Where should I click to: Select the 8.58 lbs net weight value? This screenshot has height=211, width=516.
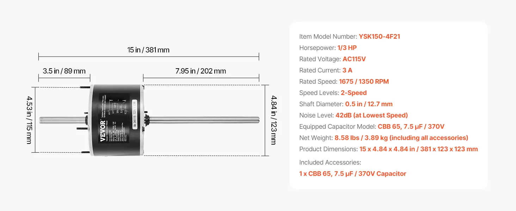tap(401, 138)
